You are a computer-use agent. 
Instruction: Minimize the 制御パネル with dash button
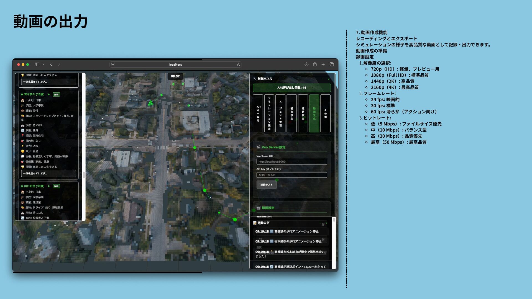click(x=322, y=79)
